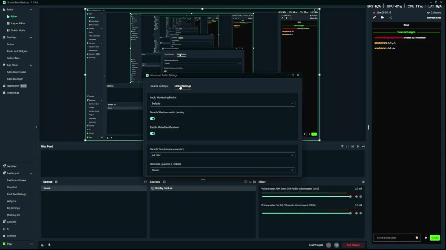Viewport: 446px width, 250px height.
Task: Add a new scene with plus icon
Action: point(56,182)
